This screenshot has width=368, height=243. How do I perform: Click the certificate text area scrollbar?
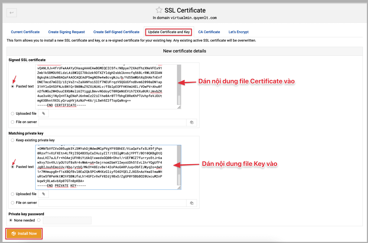click(x=179, y=99)
